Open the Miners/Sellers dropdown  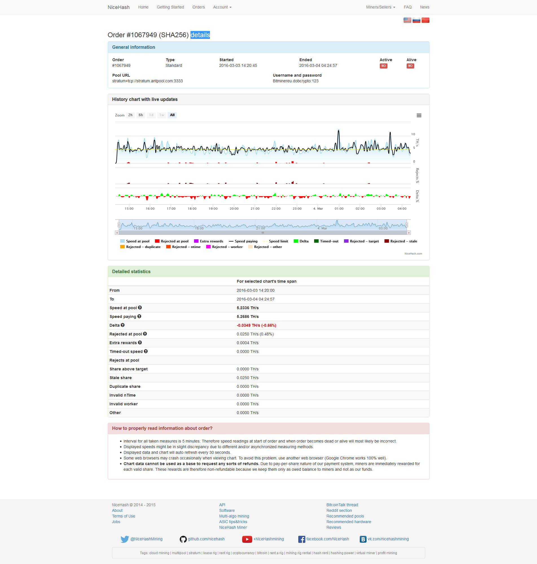tap(380, 7)
